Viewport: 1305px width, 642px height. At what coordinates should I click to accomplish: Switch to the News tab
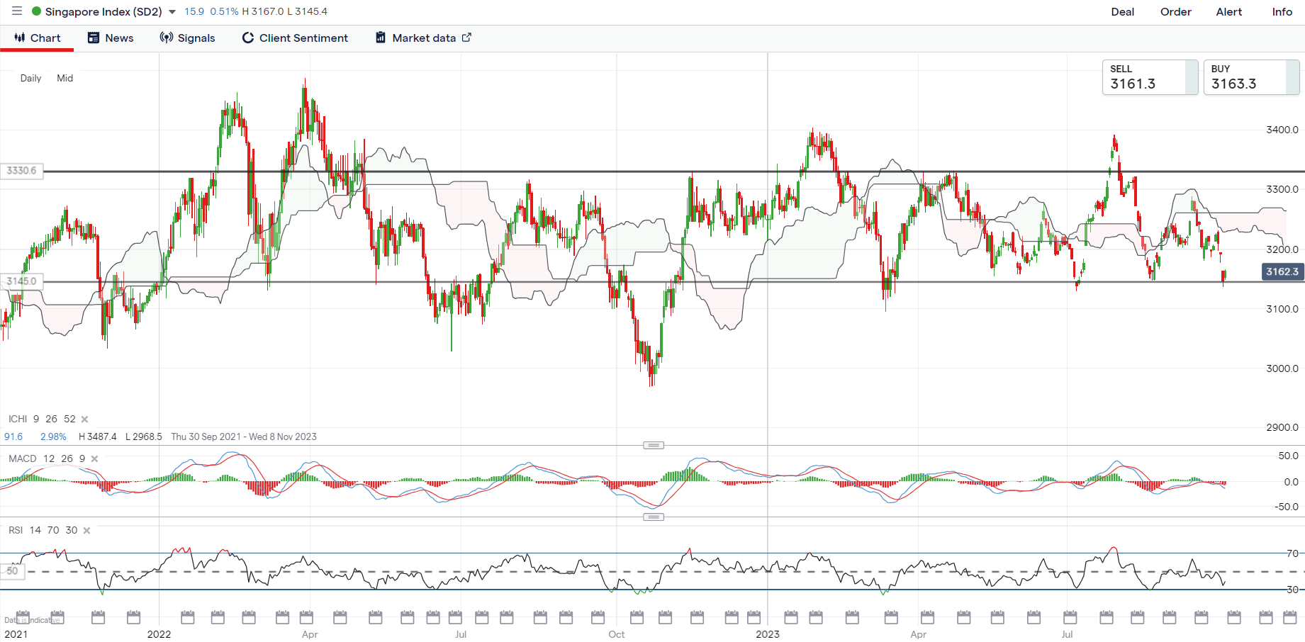111,38
